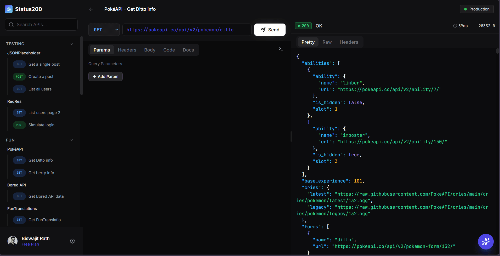
Task: Click the Biswajit Rath profile avatar
Action: (x=13, y=241)
